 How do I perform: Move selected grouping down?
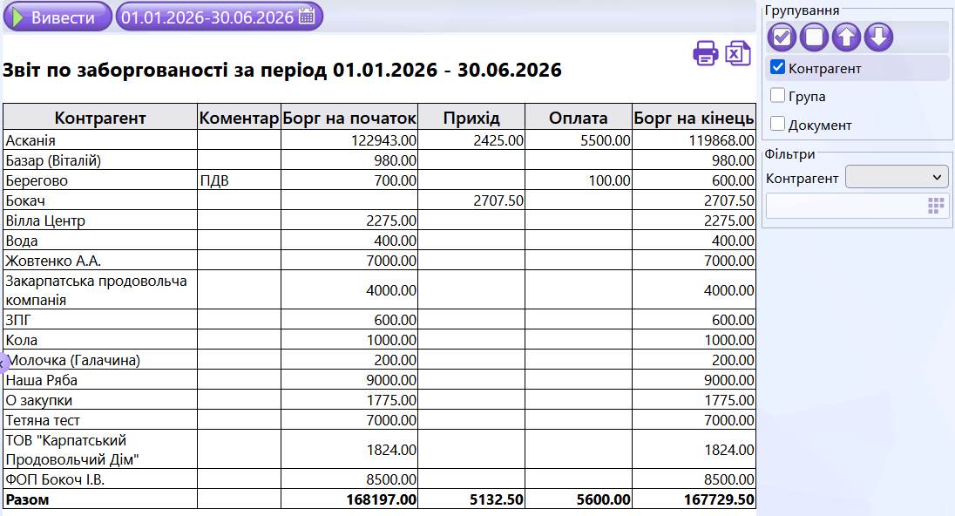(878, 37)
